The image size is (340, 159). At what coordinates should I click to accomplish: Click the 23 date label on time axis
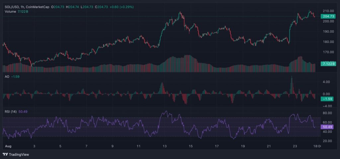coord(295,146)
